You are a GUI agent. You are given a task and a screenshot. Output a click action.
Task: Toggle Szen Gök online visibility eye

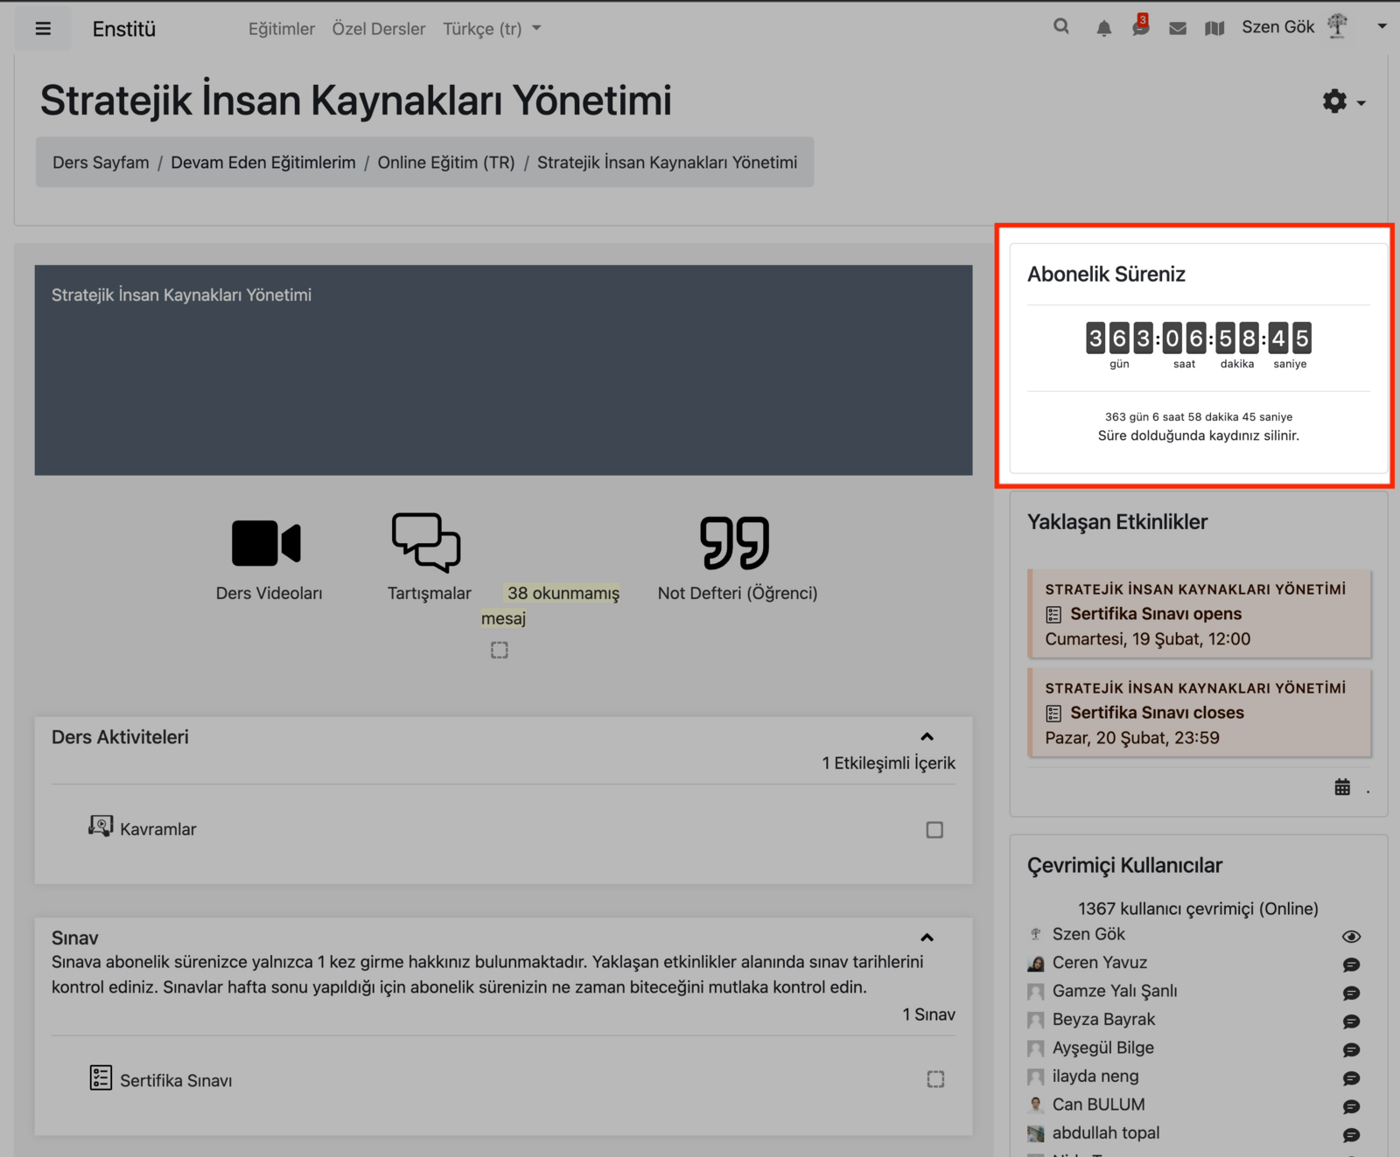[1351, 937]
